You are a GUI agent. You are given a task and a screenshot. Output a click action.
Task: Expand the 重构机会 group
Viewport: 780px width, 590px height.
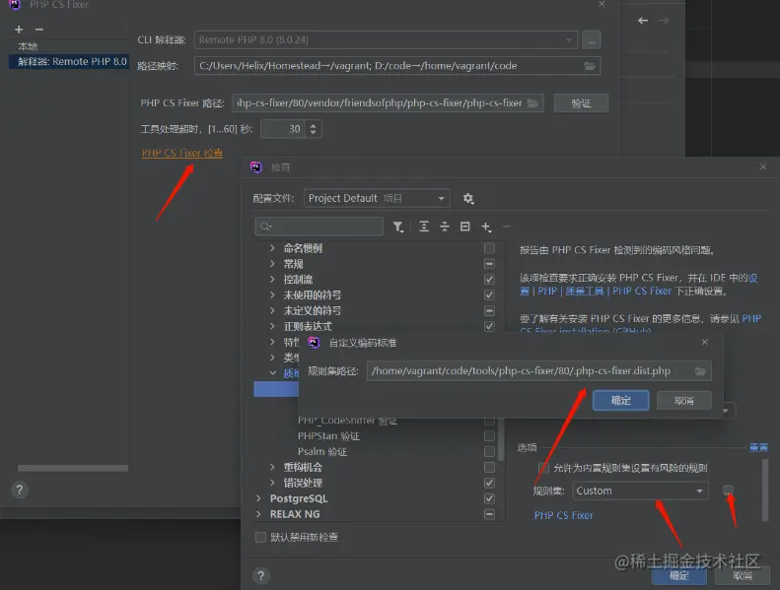[x=272, y=467]
